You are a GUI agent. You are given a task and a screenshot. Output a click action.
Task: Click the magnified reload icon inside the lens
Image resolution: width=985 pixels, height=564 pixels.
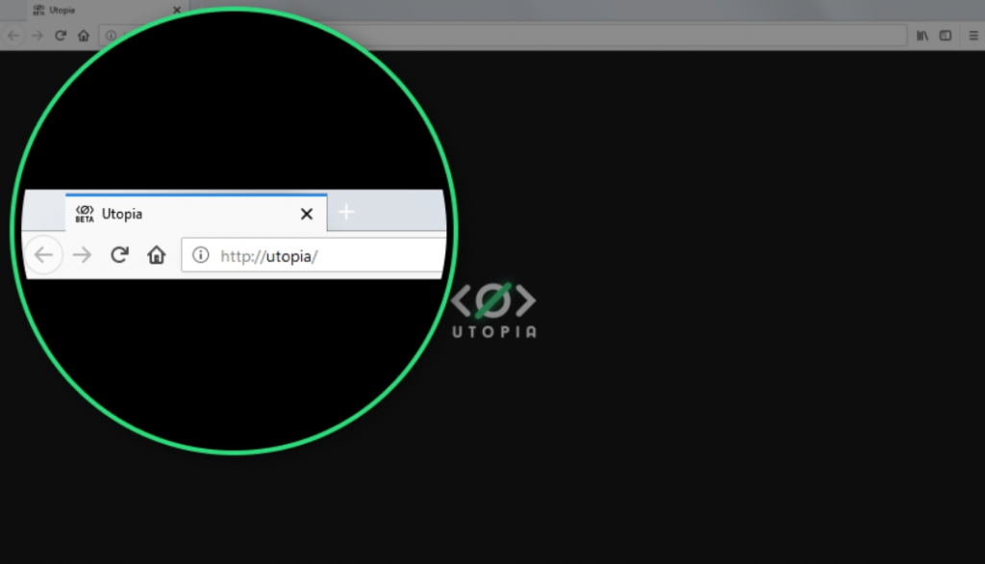tap(118, 254)
